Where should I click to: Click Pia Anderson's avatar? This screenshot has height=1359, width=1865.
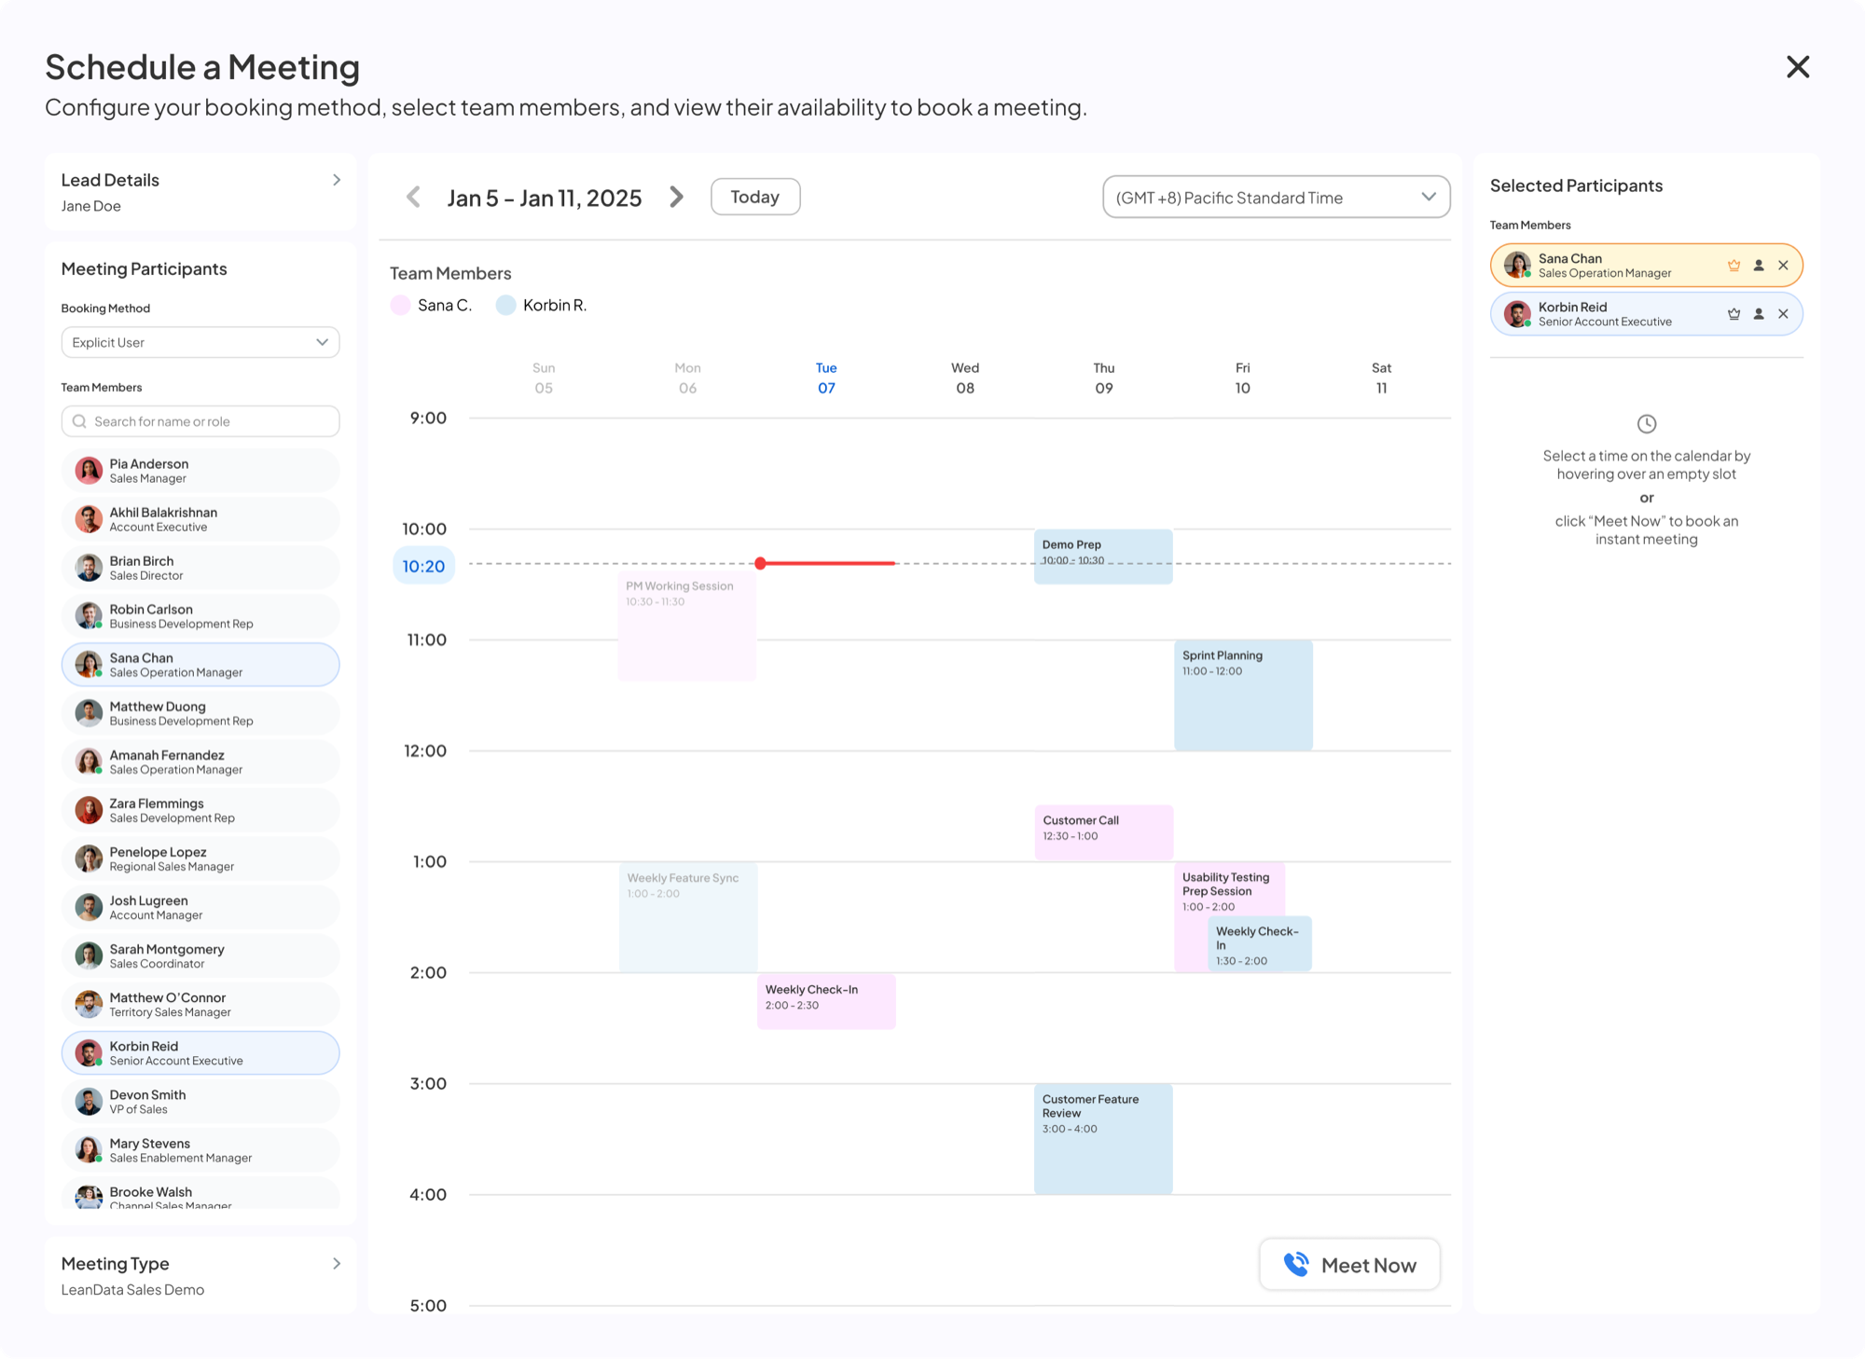[89, 471]
